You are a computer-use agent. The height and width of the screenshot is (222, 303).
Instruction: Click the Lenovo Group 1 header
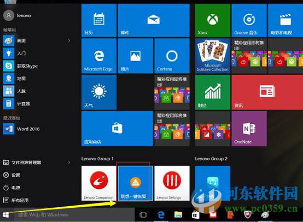tap(97, 159)
